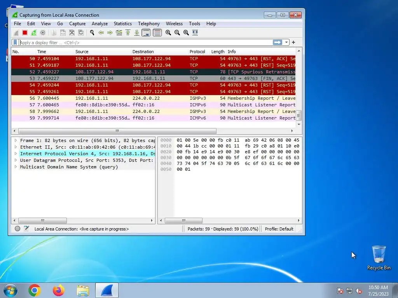Click the close capture file icon
Image resolution: width=398 pixels, height=298 pixels.
72,33
